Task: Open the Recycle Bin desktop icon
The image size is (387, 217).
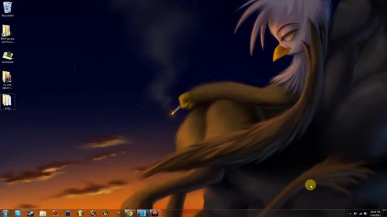Action: [7, 9]
